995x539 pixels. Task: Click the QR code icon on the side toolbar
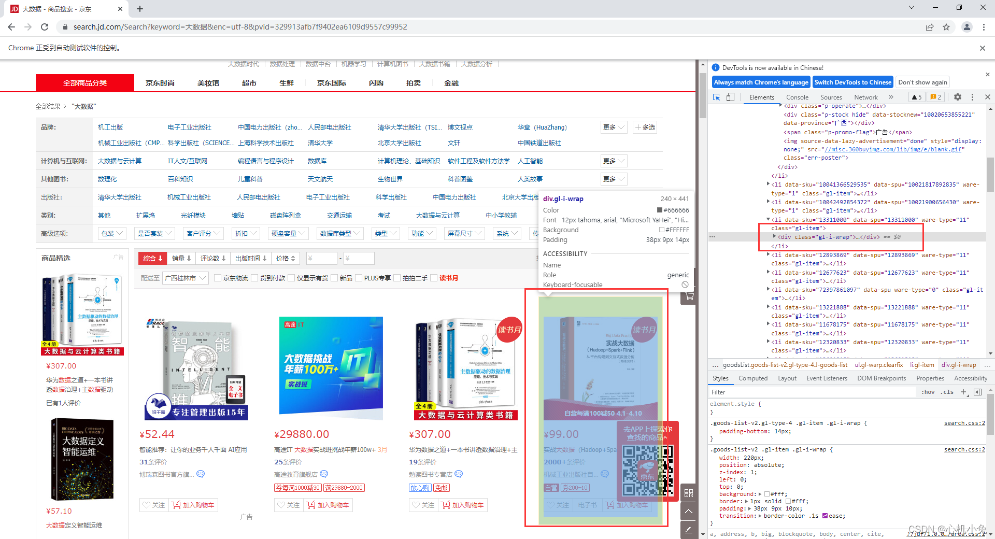pos(689,493)
